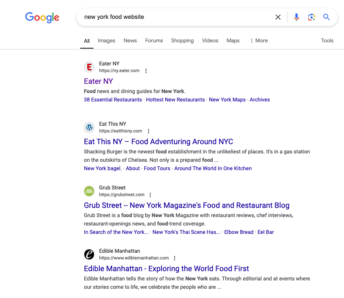Click the Eat This NY WordPress favicon
The width and height of the screenshot is (344, 298).
(x=89, y=127)
